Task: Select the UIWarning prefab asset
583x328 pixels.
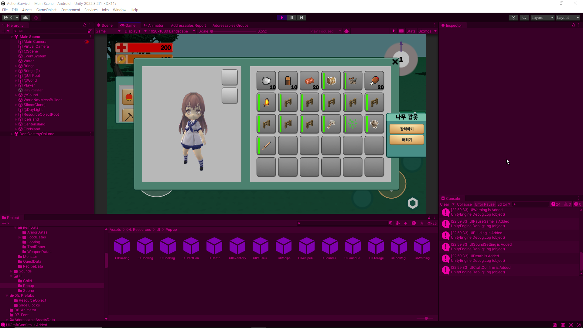Action: 422,249
